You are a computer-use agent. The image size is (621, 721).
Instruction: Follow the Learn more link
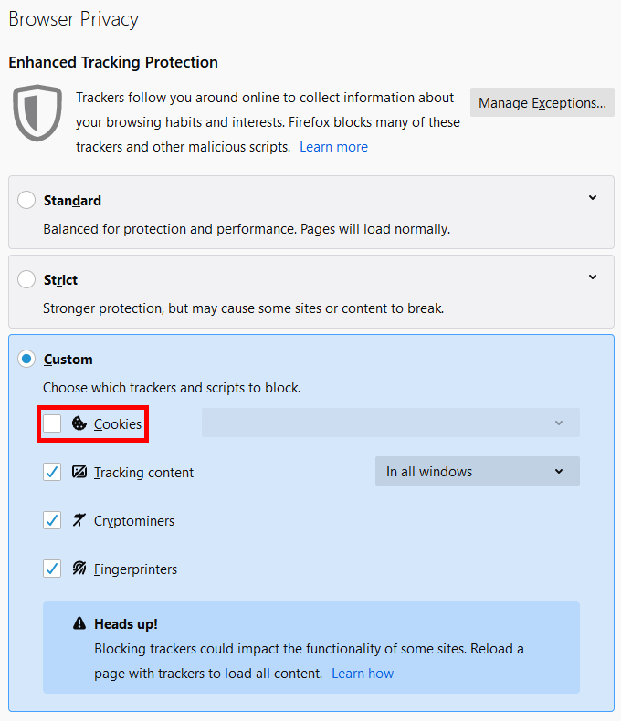click(333, 147)
